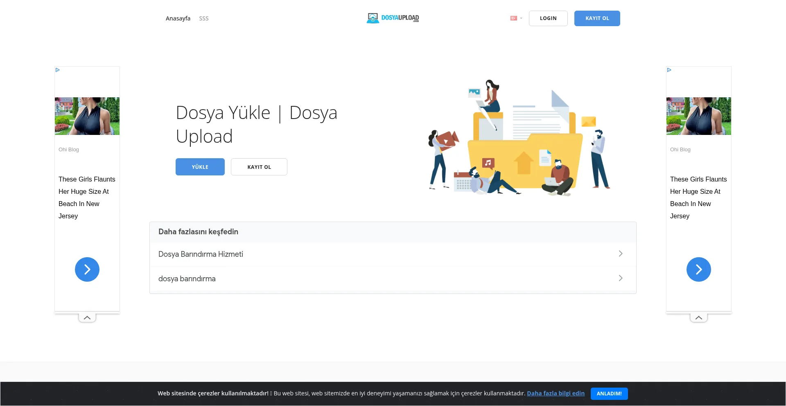
Task: Click the left ad's blue arrow button
Action: [x=87, y=269]
